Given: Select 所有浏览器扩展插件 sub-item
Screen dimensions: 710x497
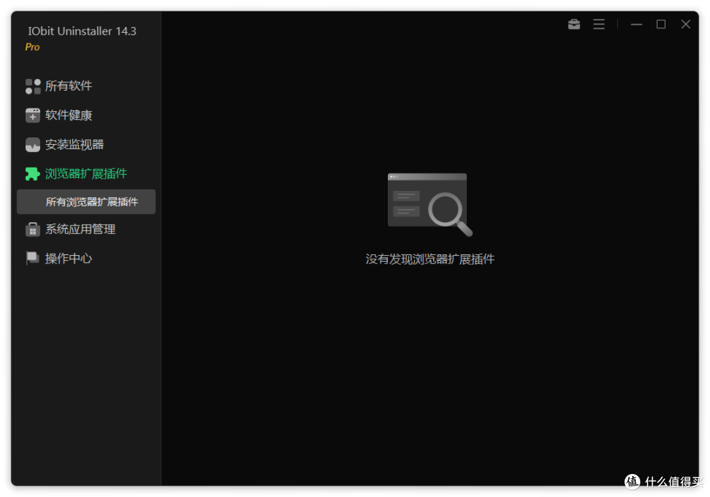Looking at the screenshot, I should pyautogui.click(x=86, y=202).
